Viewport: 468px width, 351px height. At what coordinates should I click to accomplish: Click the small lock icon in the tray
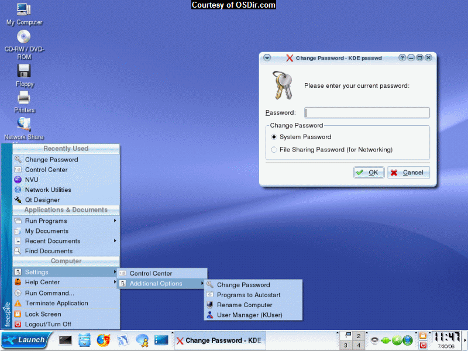coord(423,335)
